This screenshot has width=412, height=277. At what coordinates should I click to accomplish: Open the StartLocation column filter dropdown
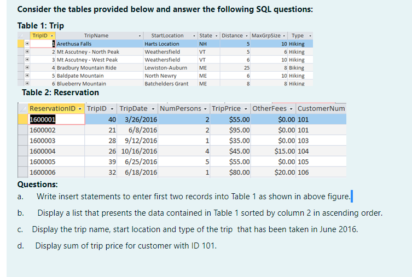pos(194,36)
